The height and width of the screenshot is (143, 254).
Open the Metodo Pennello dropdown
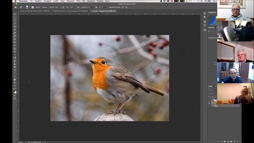44,7
